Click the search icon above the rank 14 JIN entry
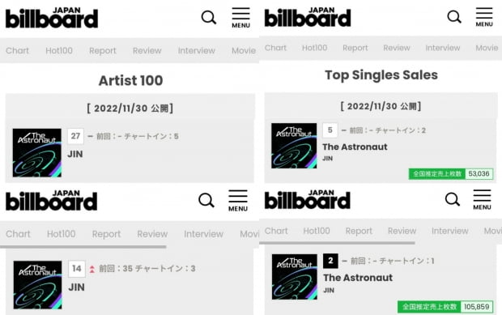This screenshot has height=315, width=502. click(206, 200)
